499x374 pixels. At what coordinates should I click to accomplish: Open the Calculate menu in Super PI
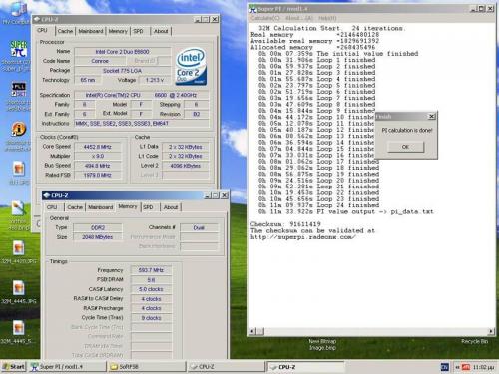pos(265,18)
